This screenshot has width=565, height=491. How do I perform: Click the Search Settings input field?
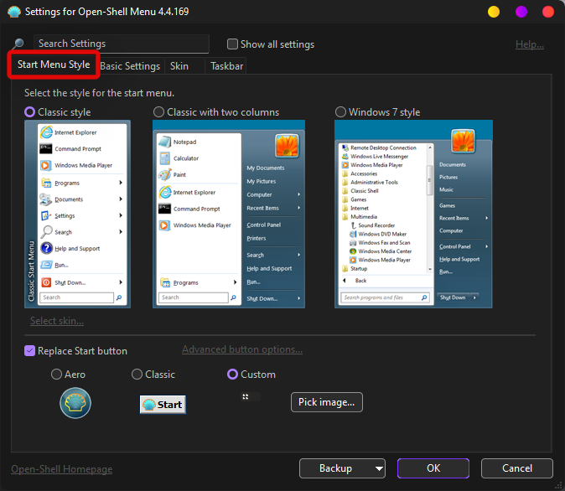122,44
